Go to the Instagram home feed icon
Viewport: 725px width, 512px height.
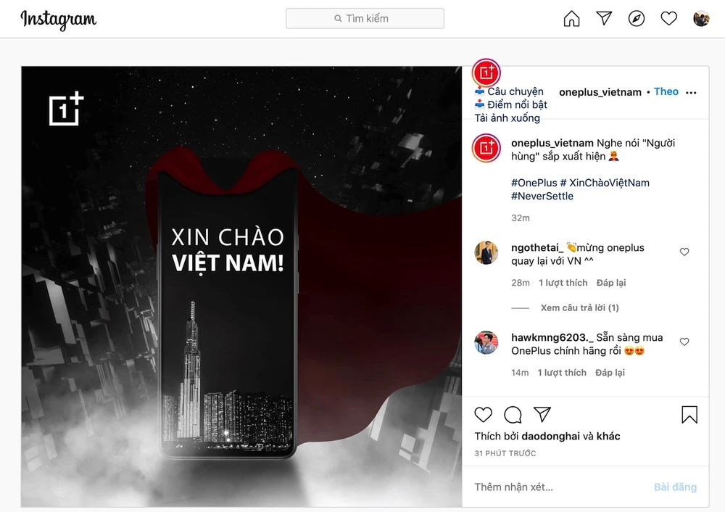(571, 19)
